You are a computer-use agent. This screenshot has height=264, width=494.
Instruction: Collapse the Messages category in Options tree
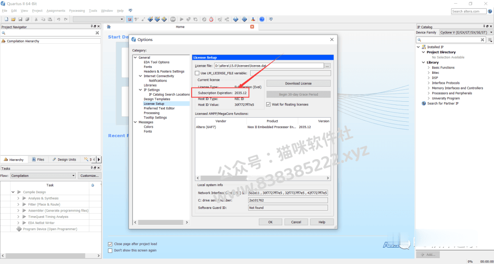(135, 122)
